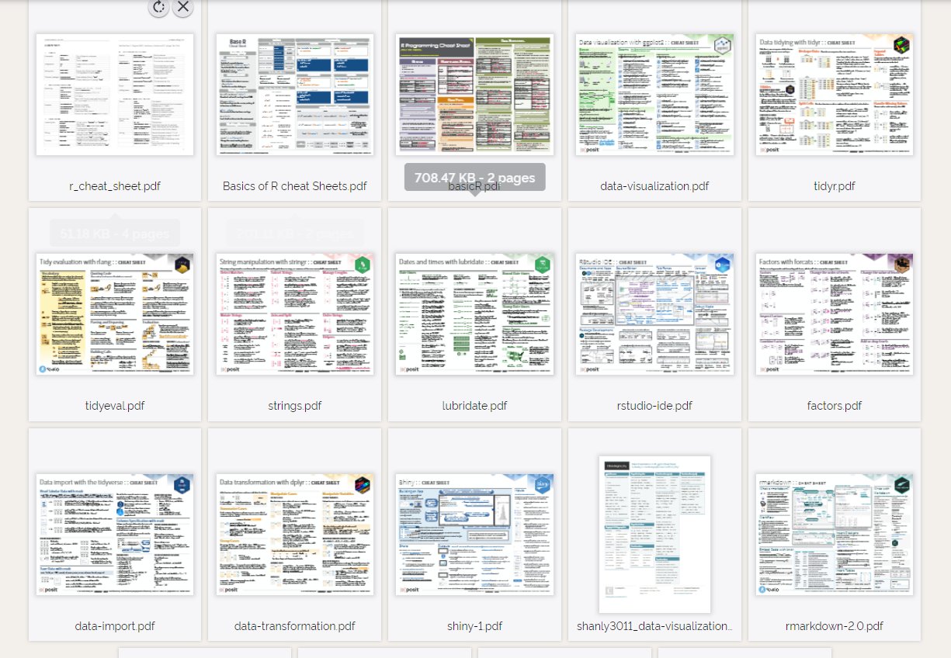Click the X remove icon beside the rotate button
The image size is (951, 658).
(x=182, y=7)
